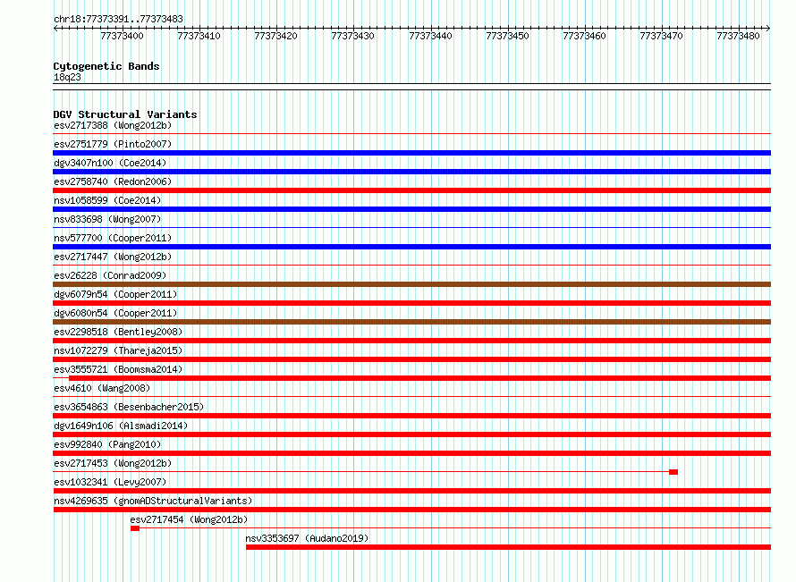Screen dimensions: 796x582
Task: Click red bar under dgv6079n54 (Cooper2011)
Action: [411, 303]
